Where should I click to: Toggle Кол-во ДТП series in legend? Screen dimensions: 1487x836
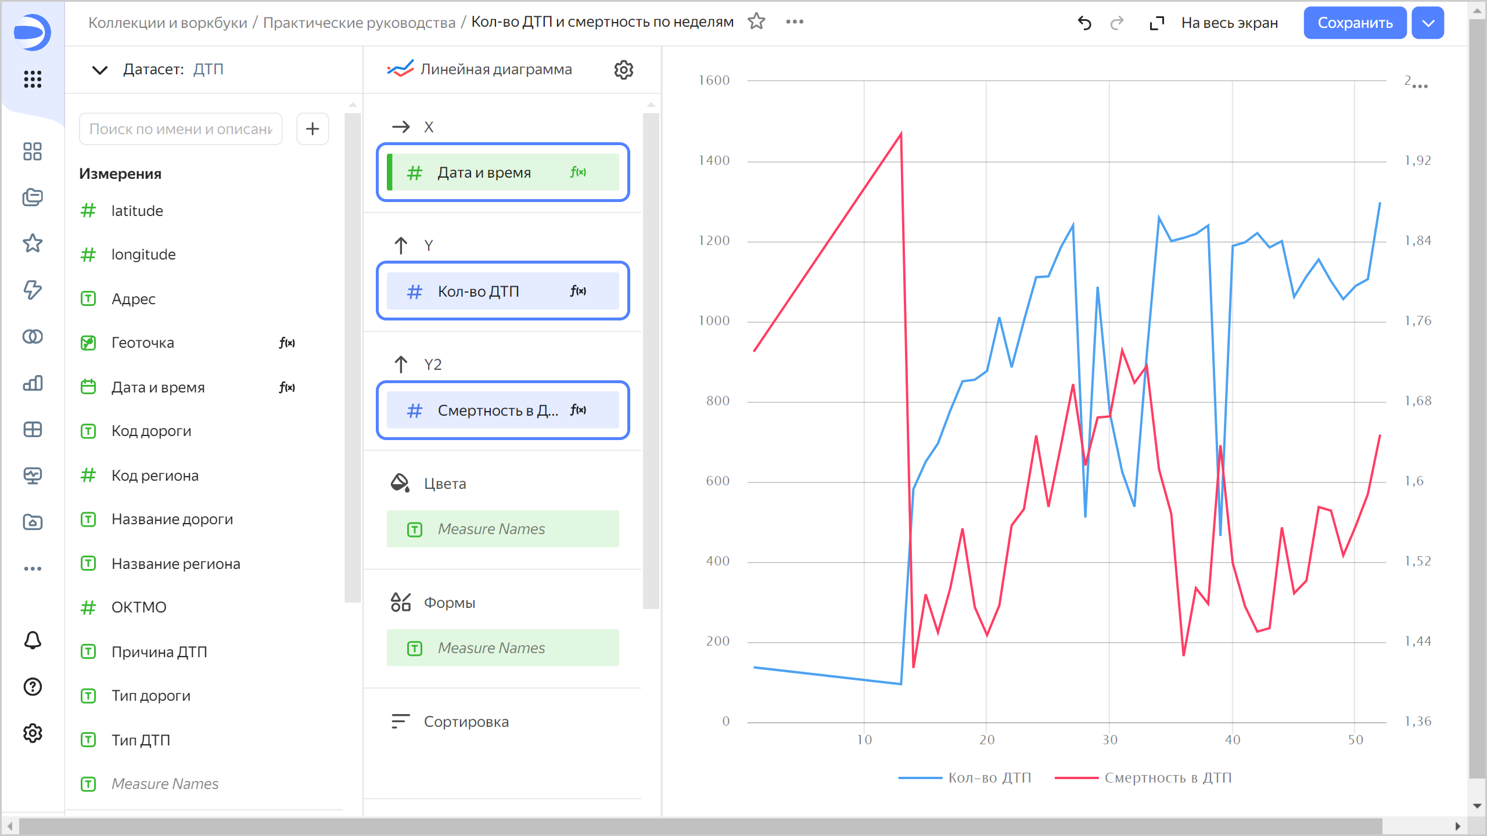[989, 777]
